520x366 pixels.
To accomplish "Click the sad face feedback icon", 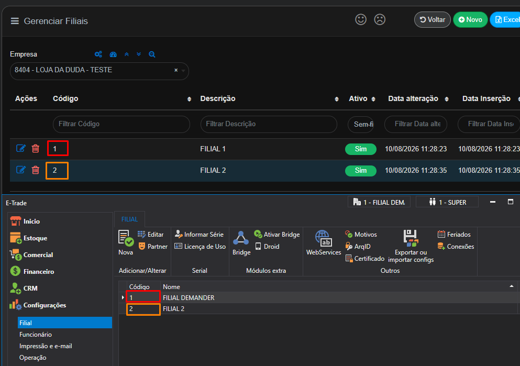I will tap(380, 19).
